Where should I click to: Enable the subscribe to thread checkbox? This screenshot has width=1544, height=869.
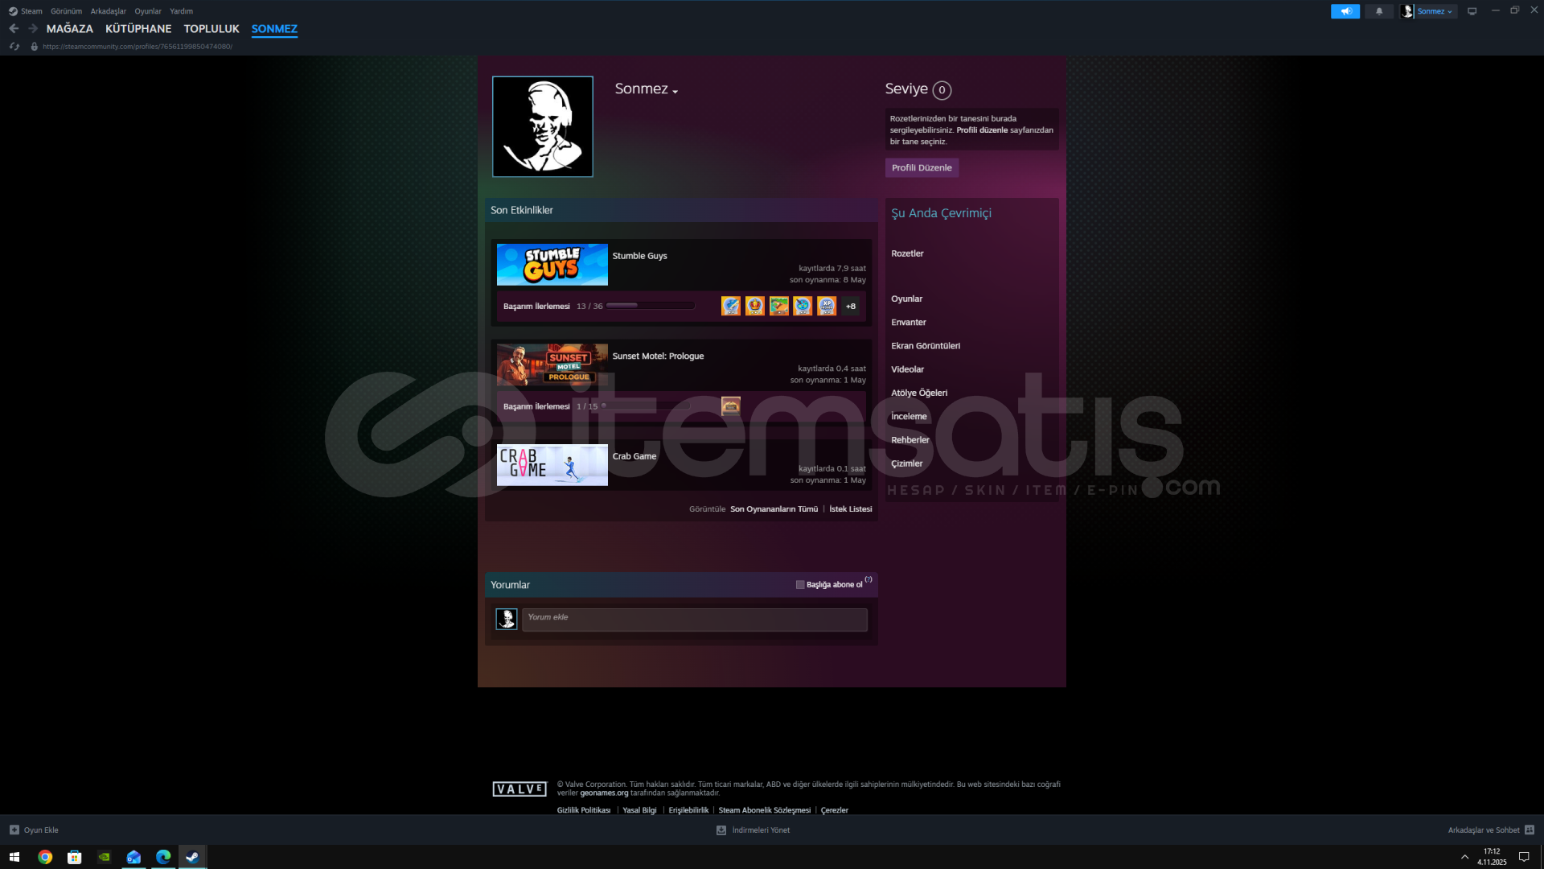800,585
